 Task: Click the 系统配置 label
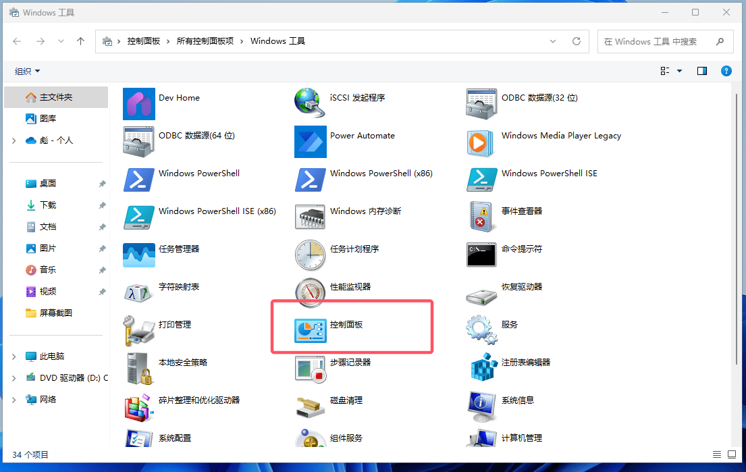click(x=175, y=438)
